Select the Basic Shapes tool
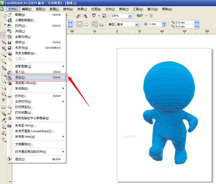The height and width of the screenshot is (184, 216). pos(4,94)
